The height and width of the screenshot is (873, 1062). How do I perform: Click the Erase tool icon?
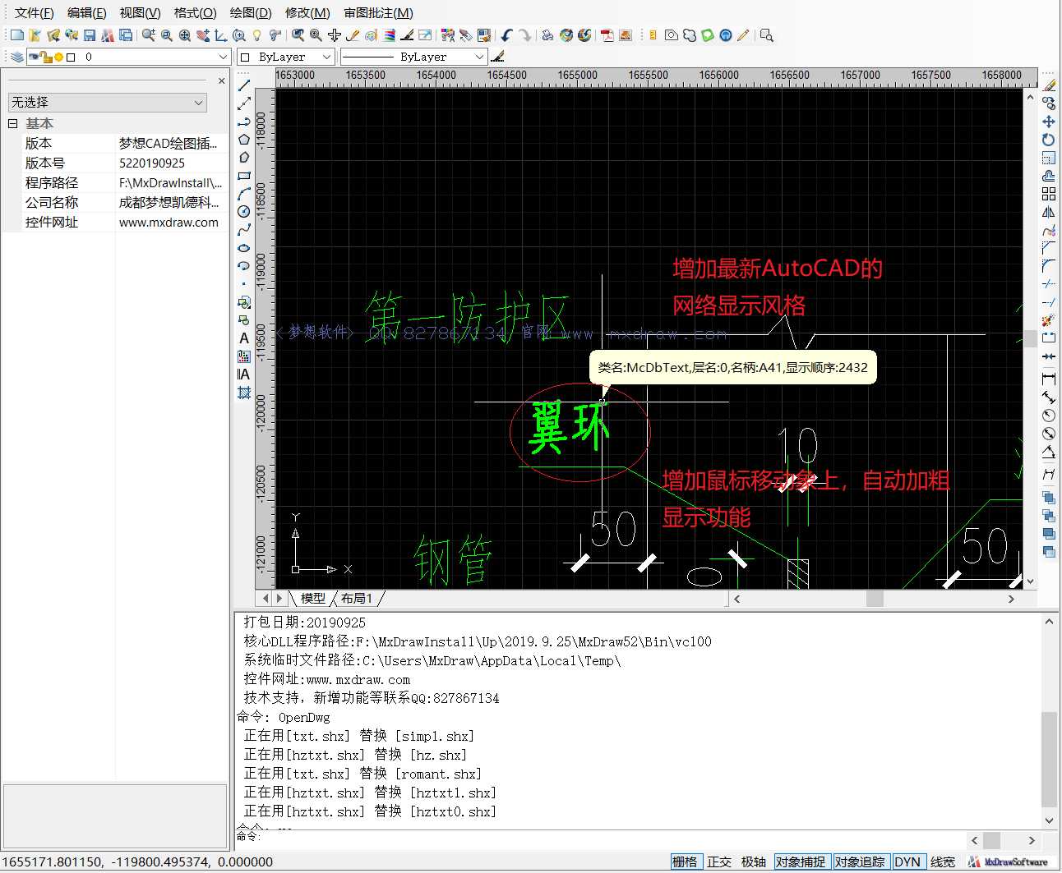(x=1049, y=85)
